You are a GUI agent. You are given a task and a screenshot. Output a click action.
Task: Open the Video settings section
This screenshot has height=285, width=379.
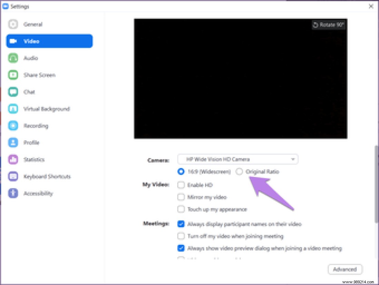coord(49,41)
